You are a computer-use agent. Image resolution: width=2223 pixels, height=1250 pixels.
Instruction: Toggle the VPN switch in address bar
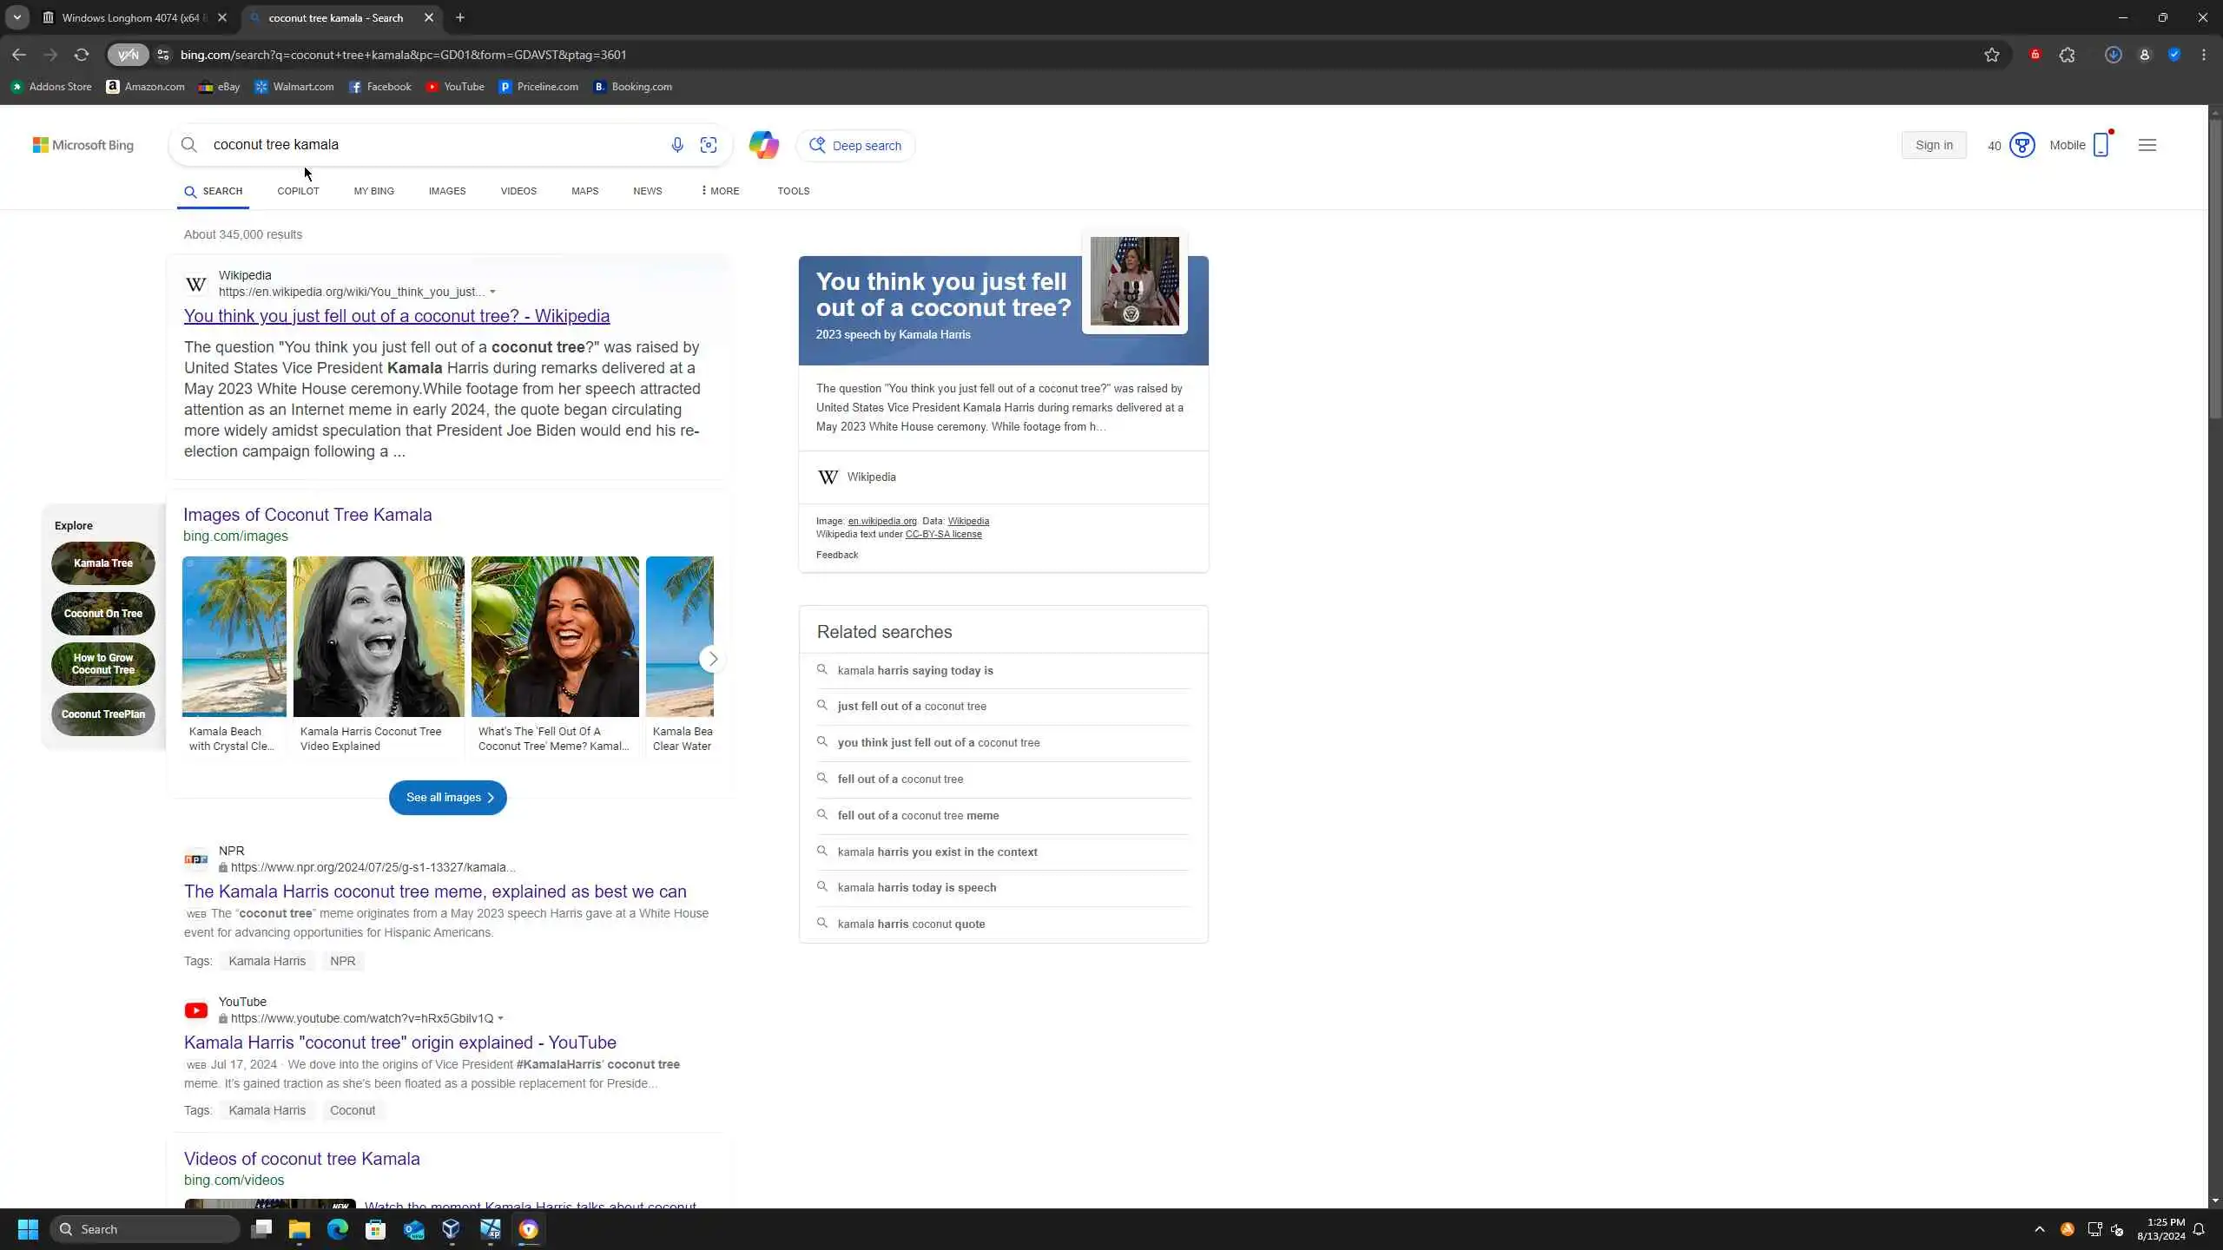click(x=128, y=55)
